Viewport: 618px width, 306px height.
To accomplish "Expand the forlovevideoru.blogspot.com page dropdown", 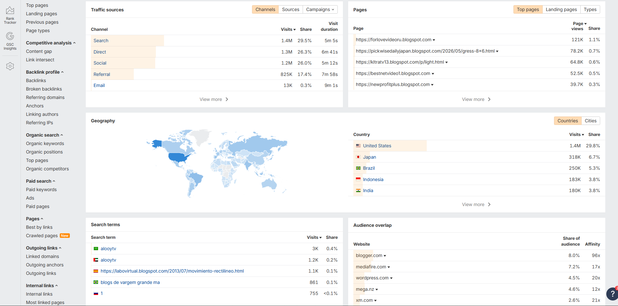I will coord(434,40).
